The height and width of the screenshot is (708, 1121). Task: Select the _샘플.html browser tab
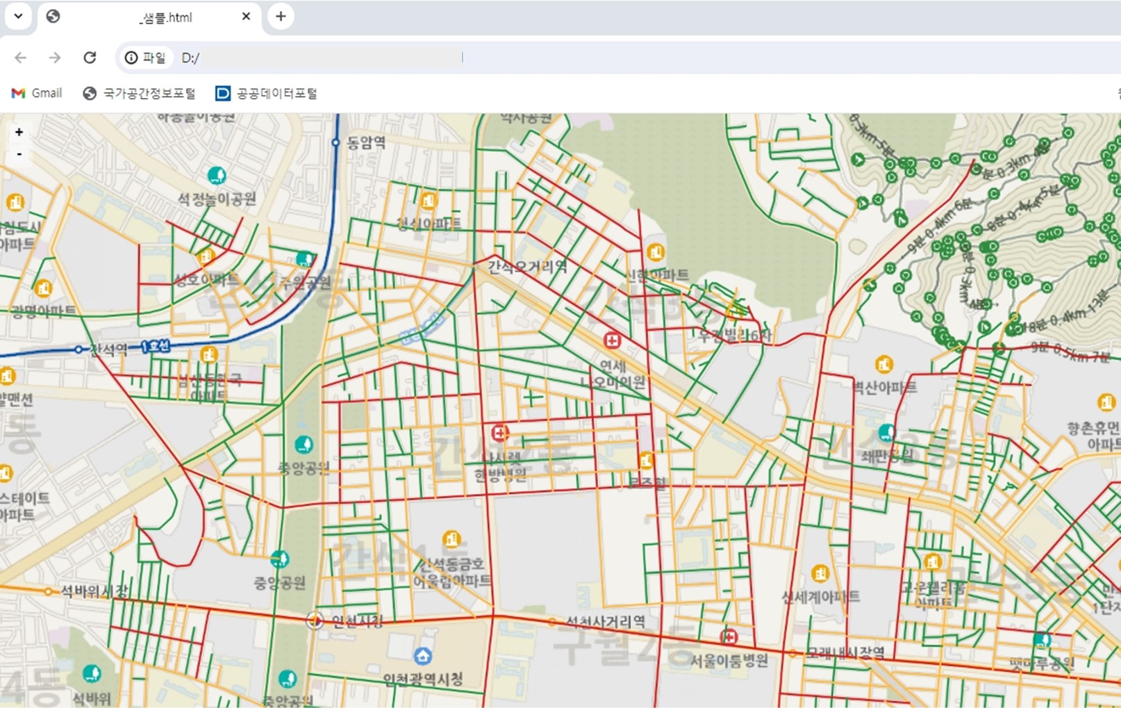coord(167,17)
